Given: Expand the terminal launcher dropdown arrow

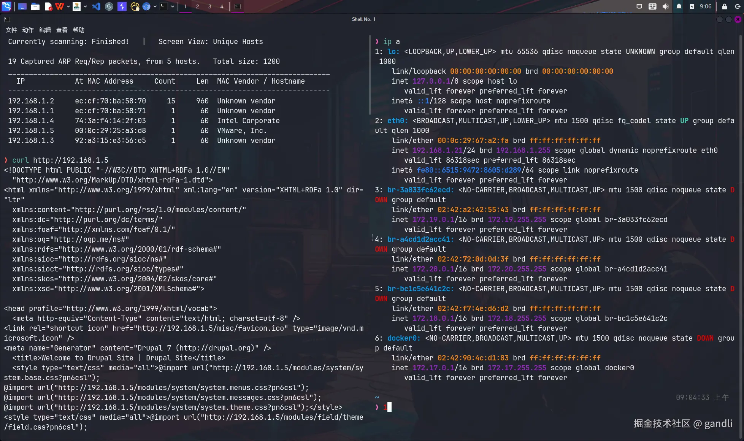Looking at the screenshot, I should click(x=173, y=6).
